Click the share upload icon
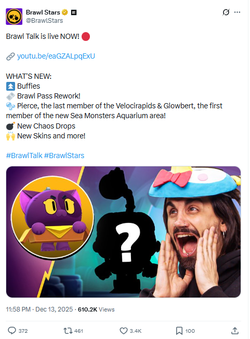Viewport: 250px width, 339px height. pyautogui.click(x=235, y=331)
